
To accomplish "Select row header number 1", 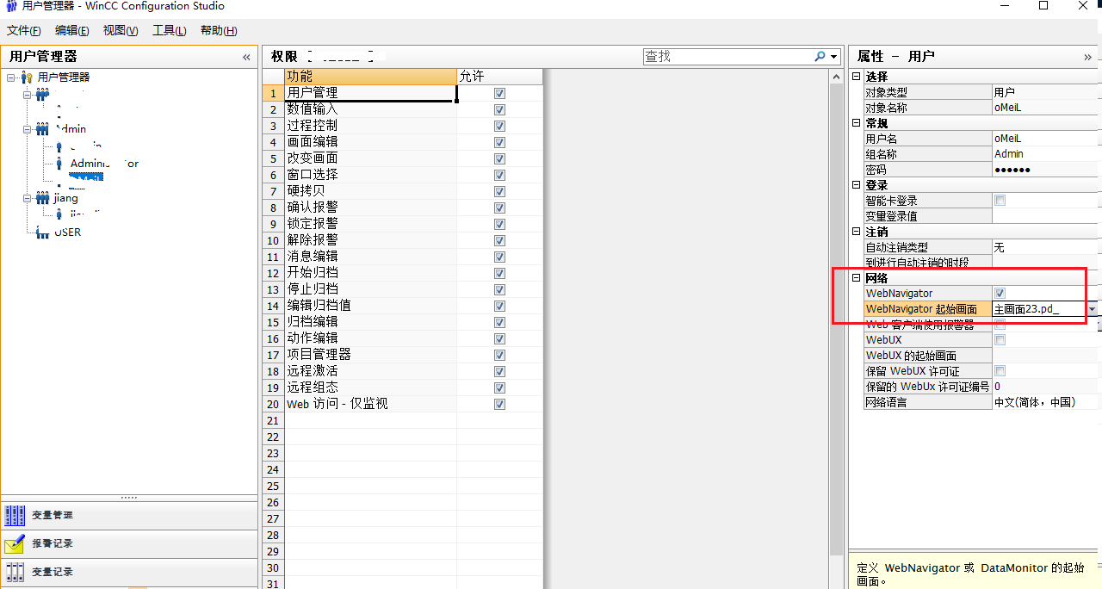I will pos(273,93).
